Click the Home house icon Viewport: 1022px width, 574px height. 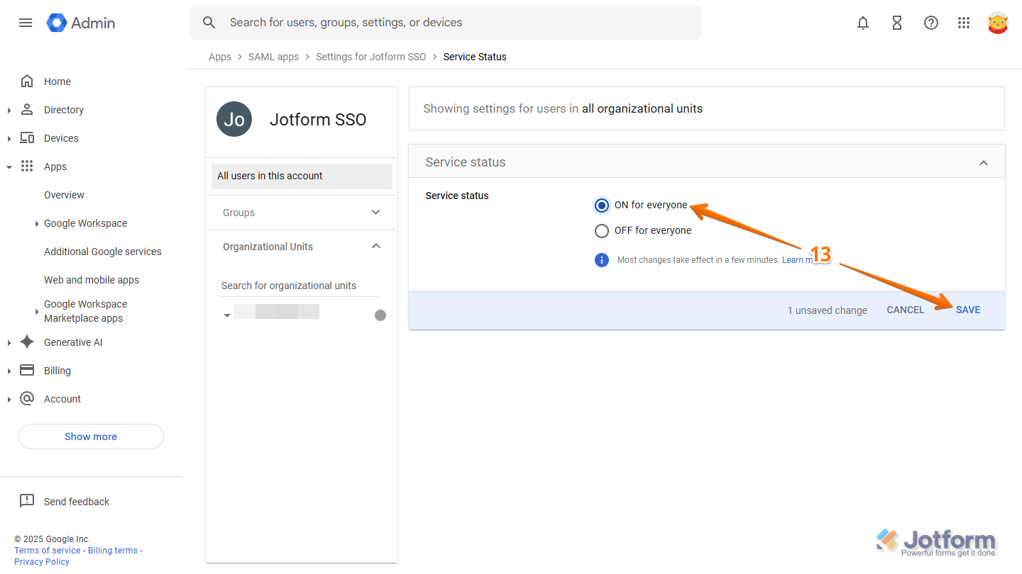(x=27, y=81)
